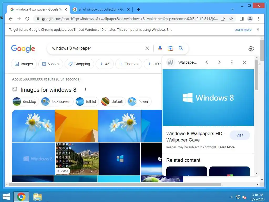Viewport: 269px width, 202px height.
Task: Close the image preview panel
Action: tap(245, 62)
